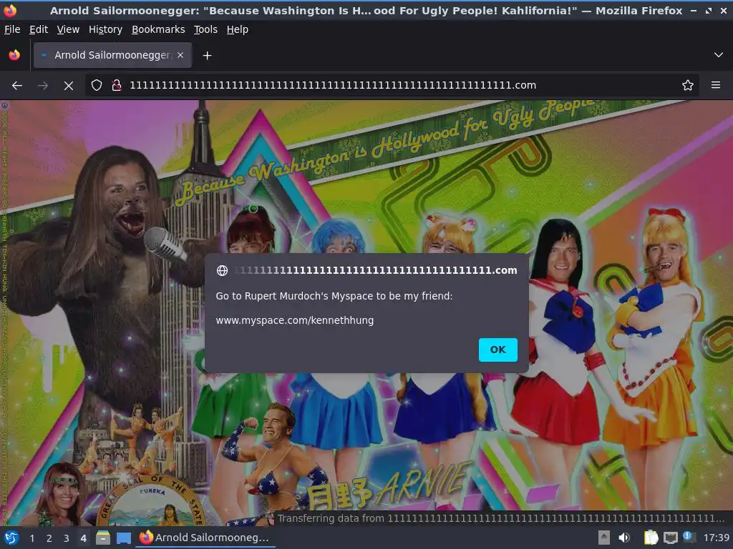
Task: Open clipboard manager tray icon
Action: coord(651,538)
